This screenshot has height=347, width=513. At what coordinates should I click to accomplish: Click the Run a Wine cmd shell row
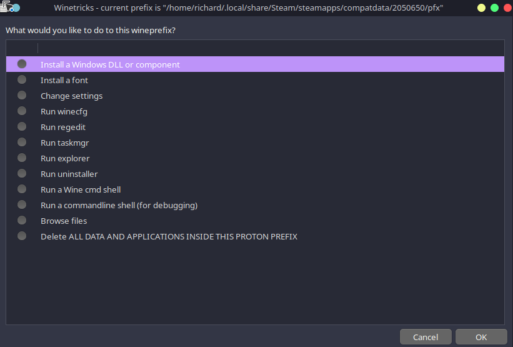(255, 189)
